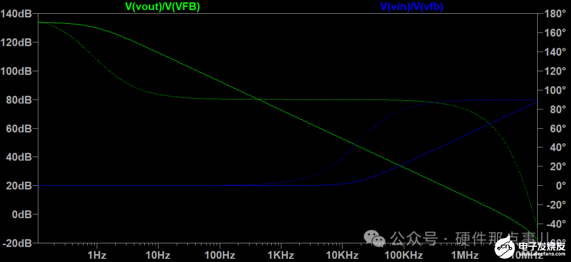Click the 0dB label on the magnitude axis
The height and width of the screenshot is (262, 571).
[x=20, y=215]
